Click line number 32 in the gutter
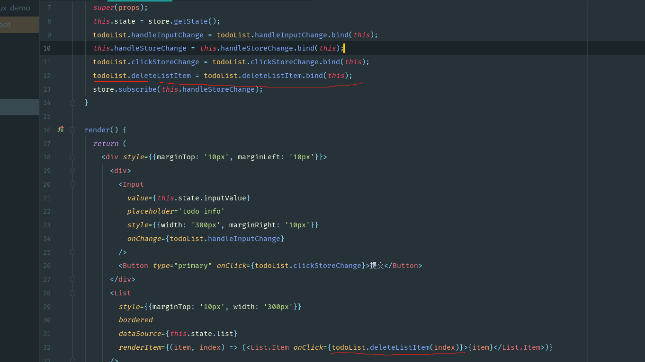The image size is (645, 362). (47, 347)
